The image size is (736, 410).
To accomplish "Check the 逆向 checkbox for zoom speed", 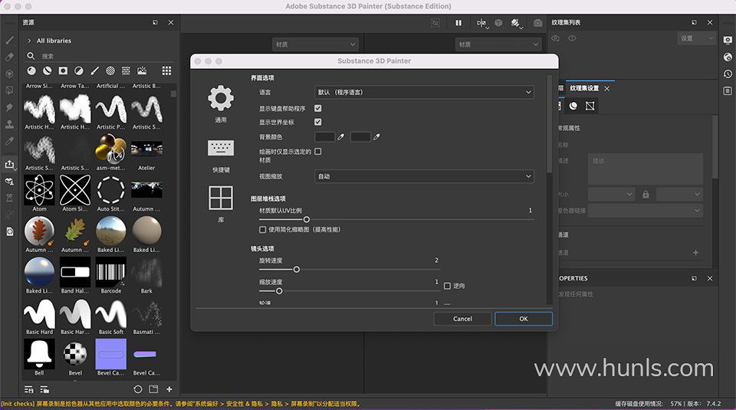I will click(447, 286).
